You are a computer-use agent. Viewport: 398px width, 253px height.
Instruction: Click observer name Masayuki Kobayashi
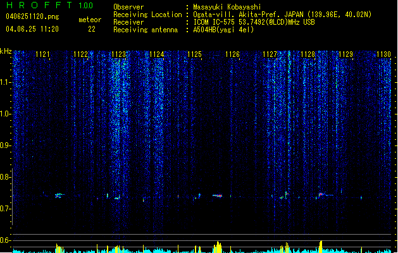227,7
